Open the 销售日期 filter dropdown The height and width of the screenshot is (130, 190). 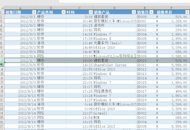tap(34, 12)
